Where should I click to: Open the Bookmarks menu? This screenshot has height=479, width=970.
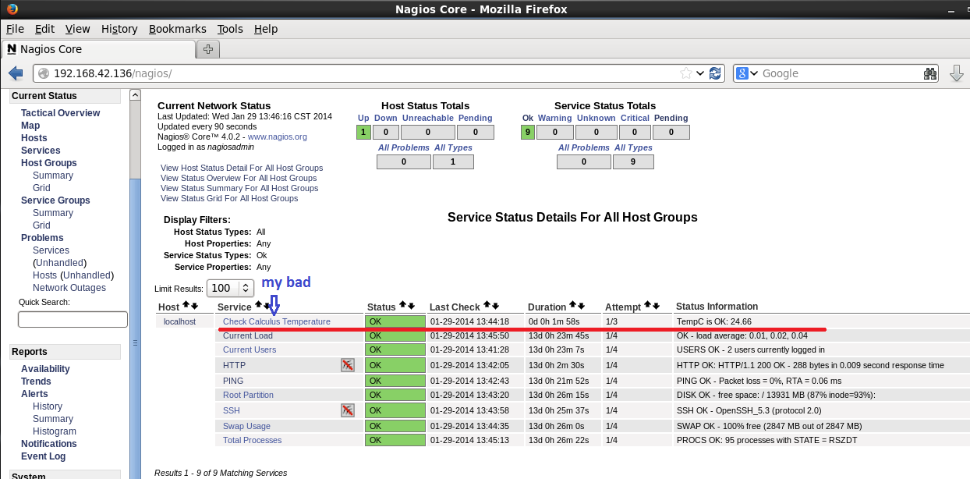click(x=177, y=29)
